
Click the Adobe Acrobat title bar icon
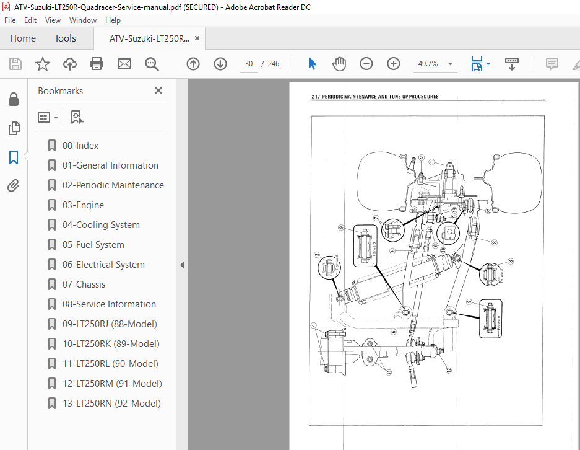(6, 7)
